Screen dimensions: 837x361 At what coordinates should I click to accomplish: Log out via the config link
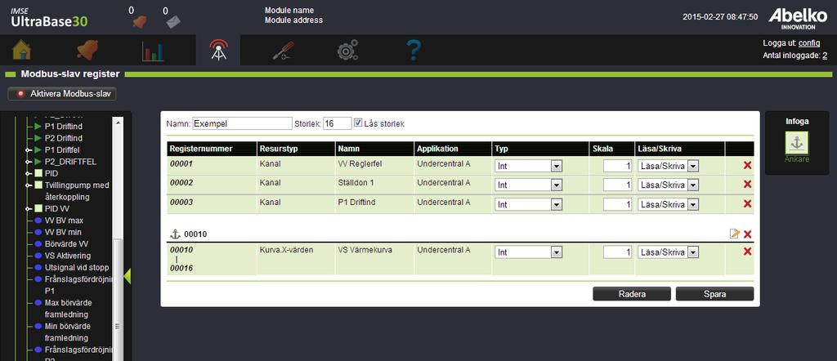click(809, 43)
